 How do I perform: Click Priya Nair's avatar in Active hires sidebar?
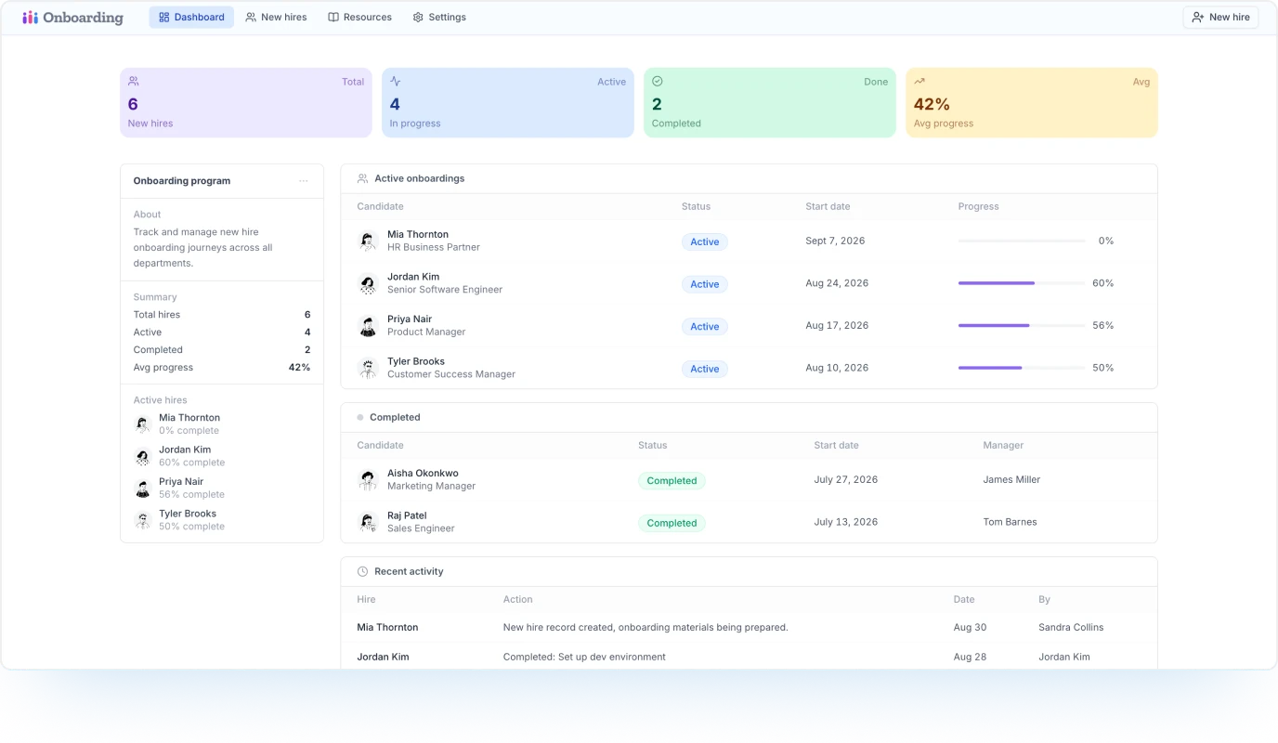[x=142, y=489]
